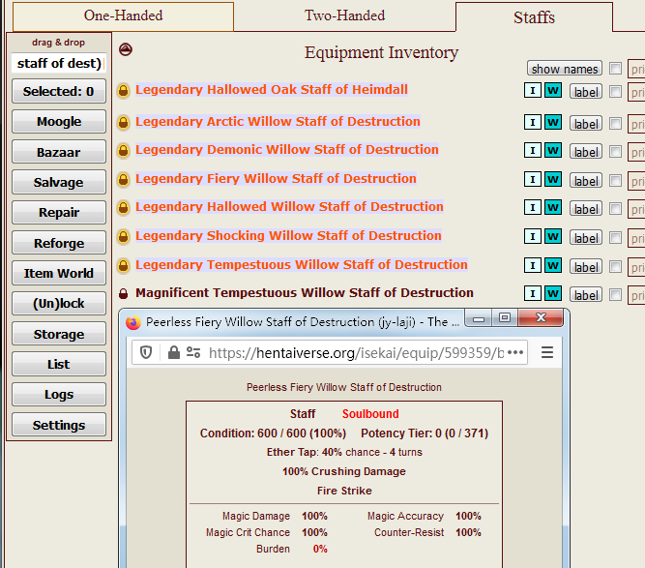Click the W icon for Legendary Demonic Willow Staff

click(x=553, y=150)
